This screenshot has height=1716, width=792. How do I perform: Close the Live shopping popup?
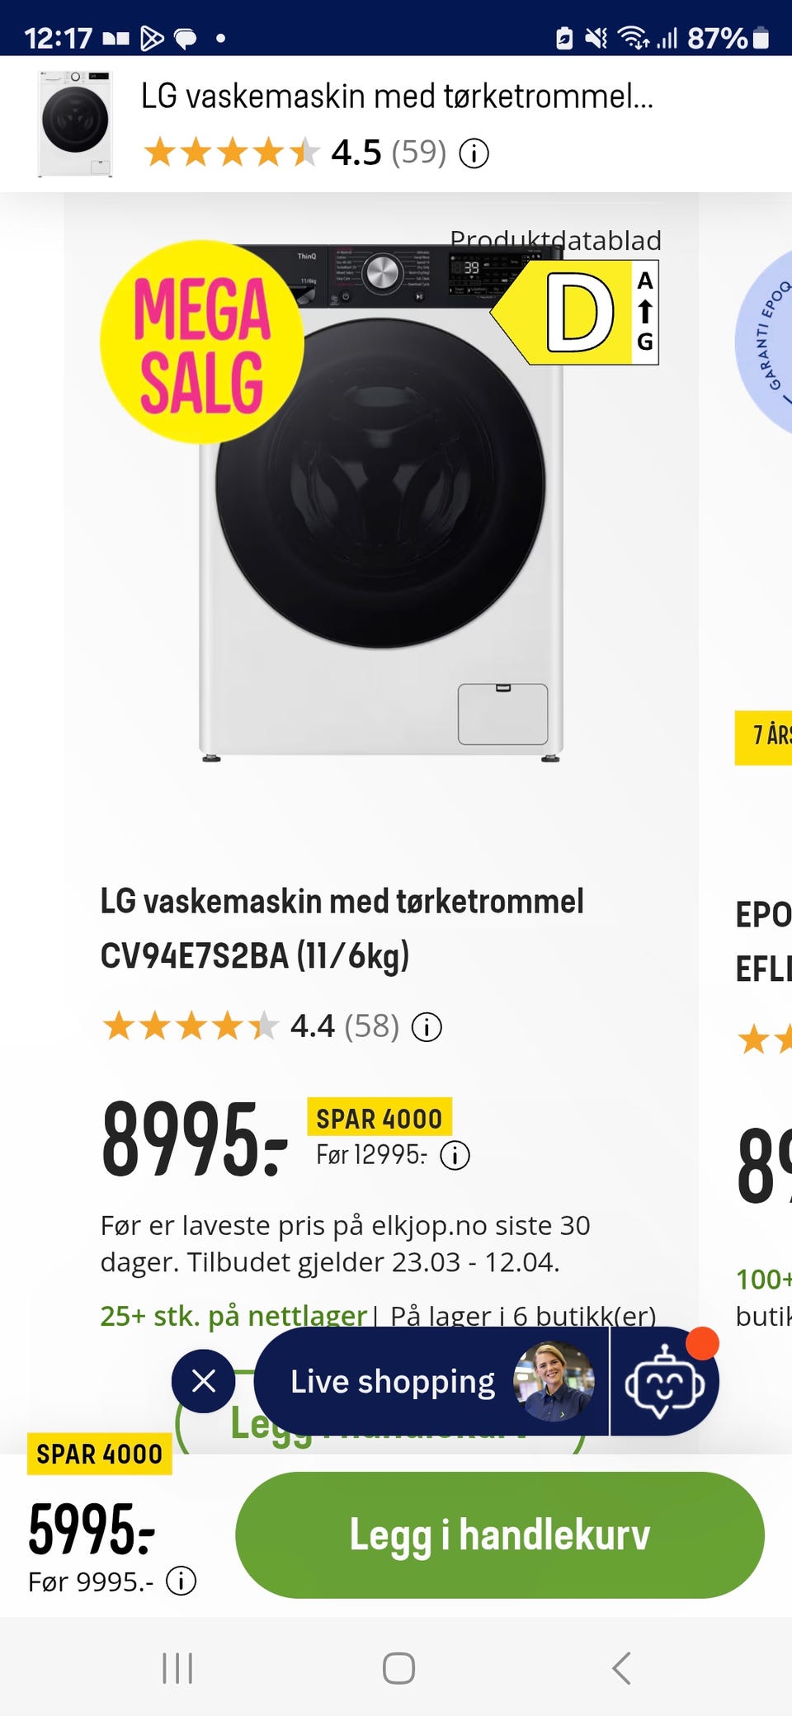pyautogui.click(x=204, y=1380)
